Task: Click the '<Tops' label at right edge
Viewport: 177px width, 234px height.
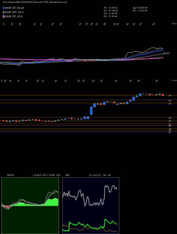Action: point(174,24)
